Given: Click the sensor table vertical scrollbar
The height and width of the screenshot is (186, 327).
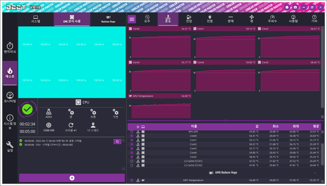Looking at the screenshot, I should coord(323,154).
